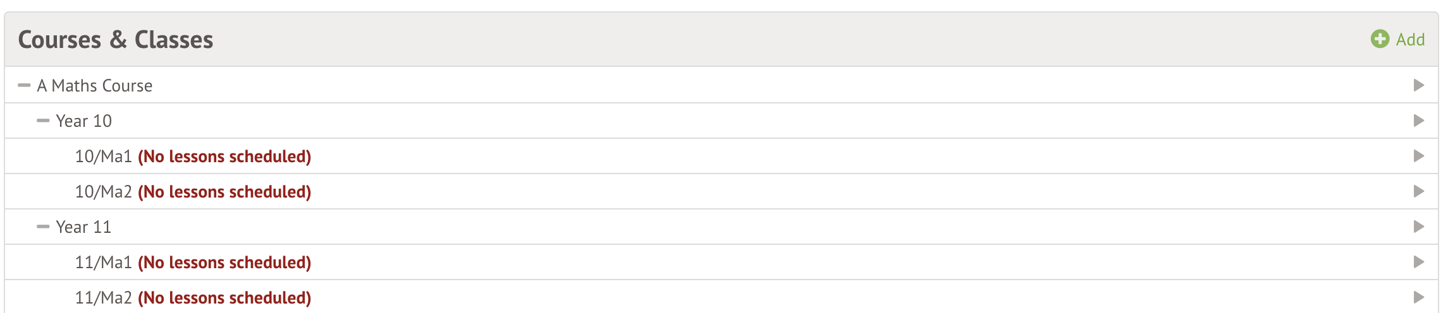Image resolution: width=1448 pixels, height=313 pixels.
Task: Collapse the Year 10 group
Action: 43,121
